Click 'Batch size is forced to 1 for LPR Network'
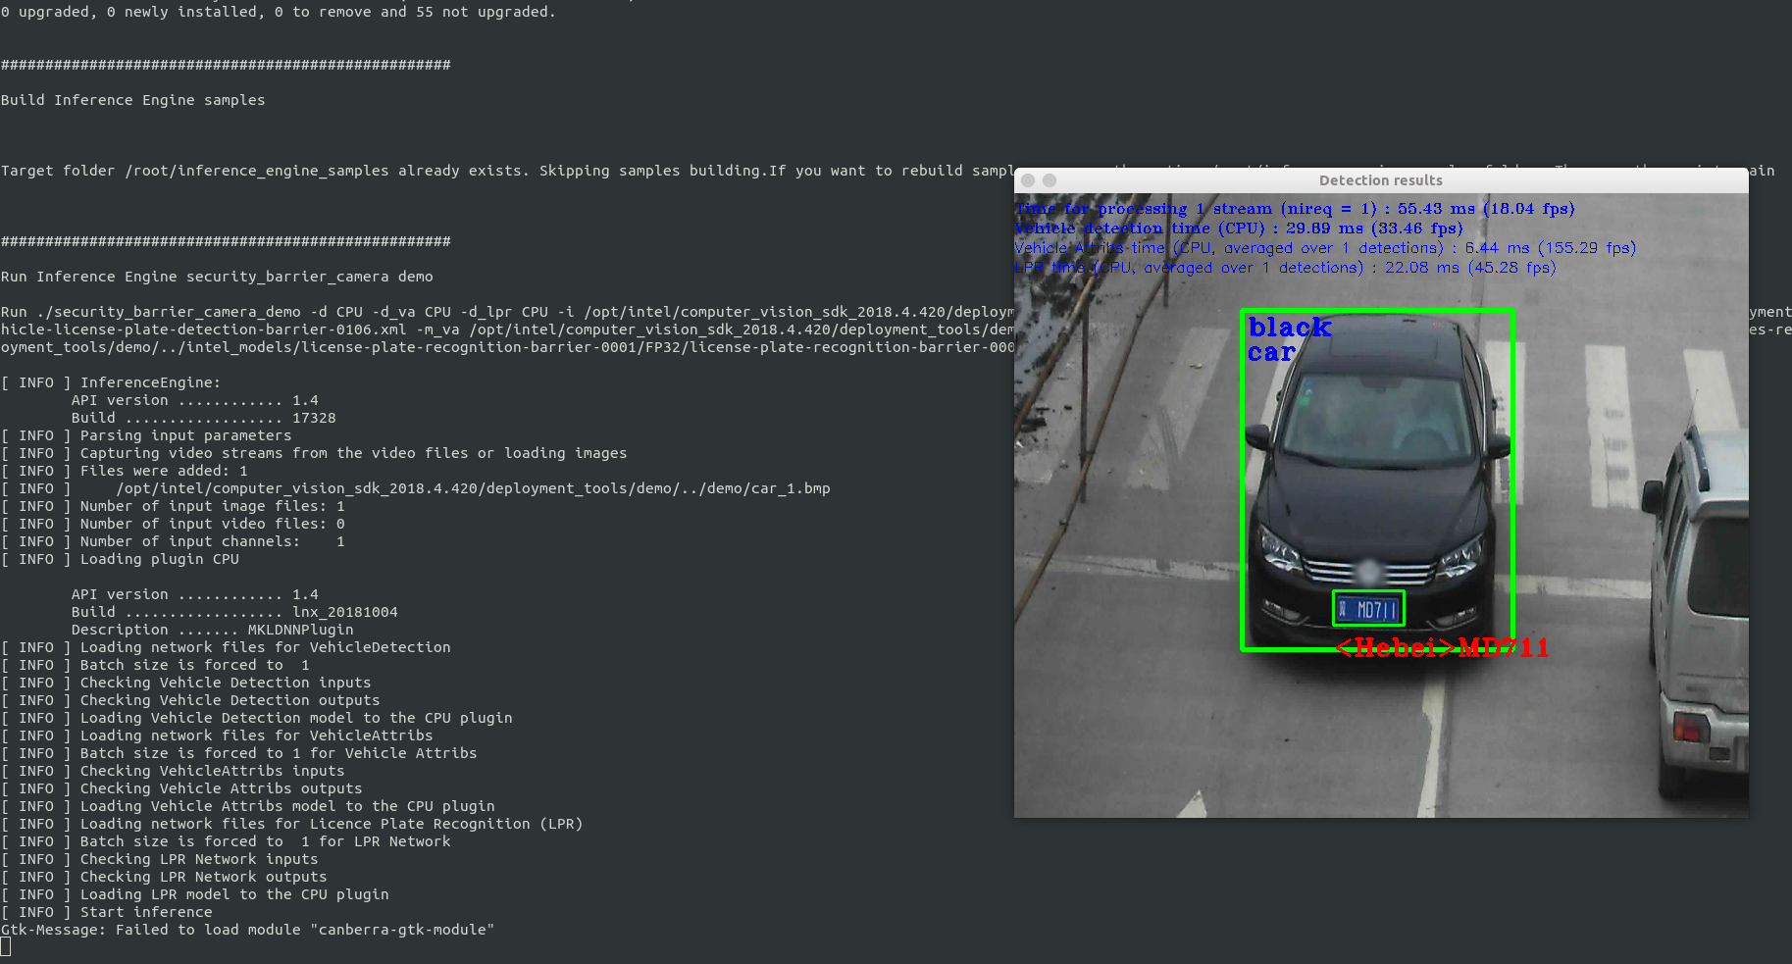 point(226,841)
